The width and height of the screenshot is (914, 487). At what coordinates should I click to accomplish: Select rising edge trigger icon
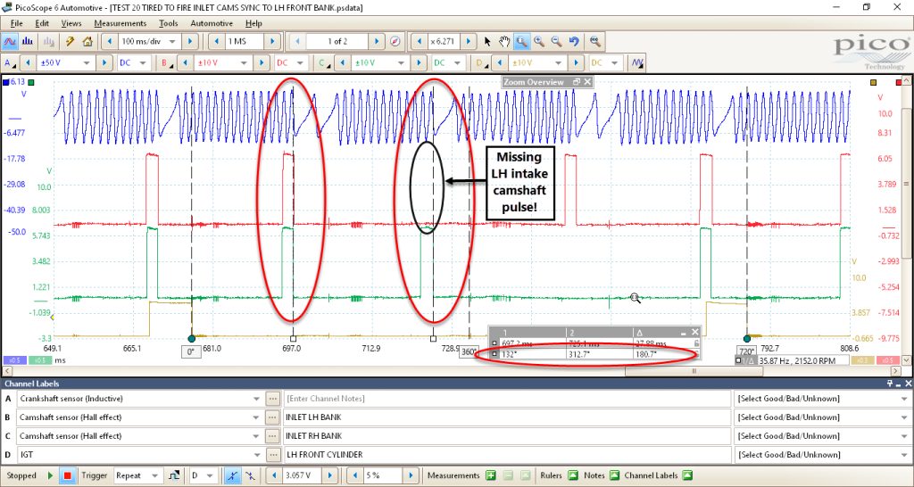tap(232, 475)
